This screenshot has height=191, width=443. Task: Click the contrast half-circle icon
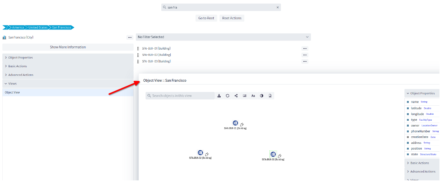coord(262,95)
